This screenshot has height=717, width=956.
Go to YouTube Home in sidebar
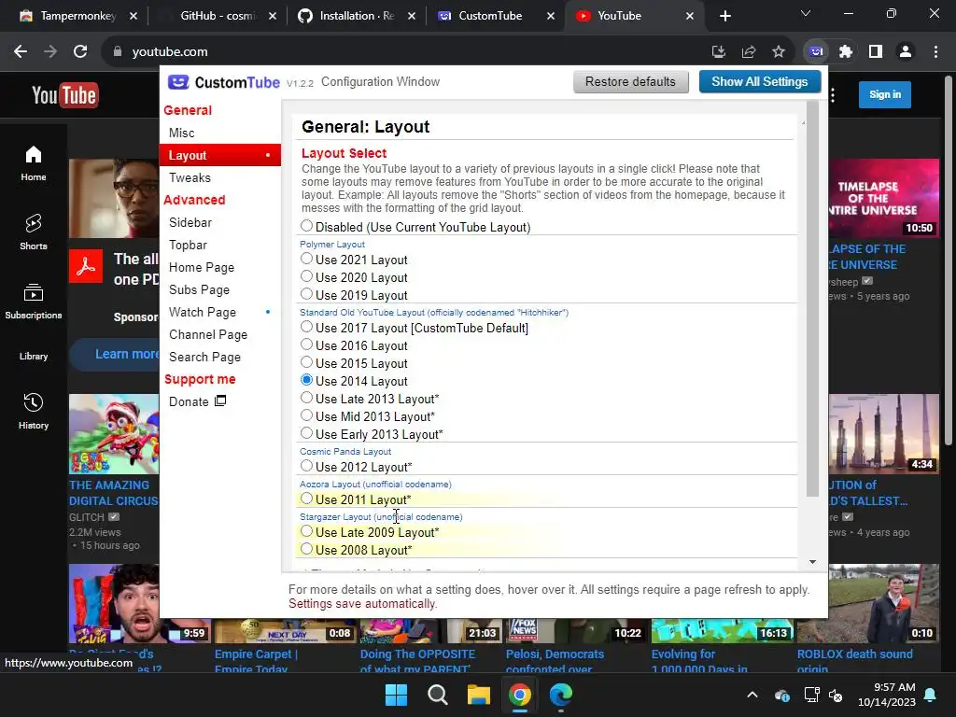pyautogui.click(x=34, y=163)
